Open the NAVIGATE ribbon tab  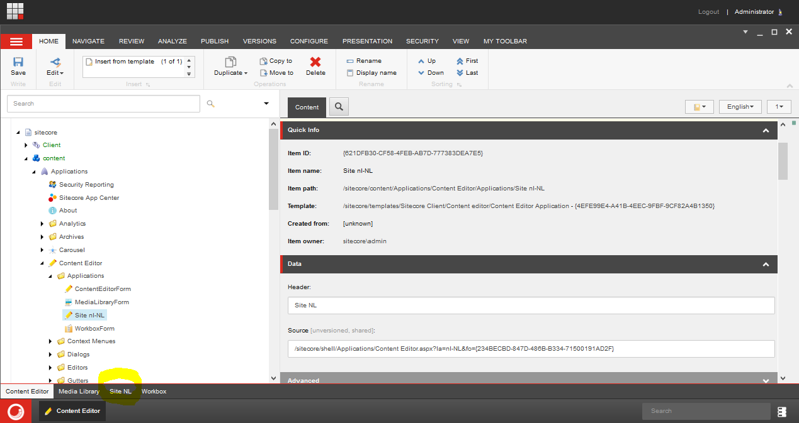(88, 41)
